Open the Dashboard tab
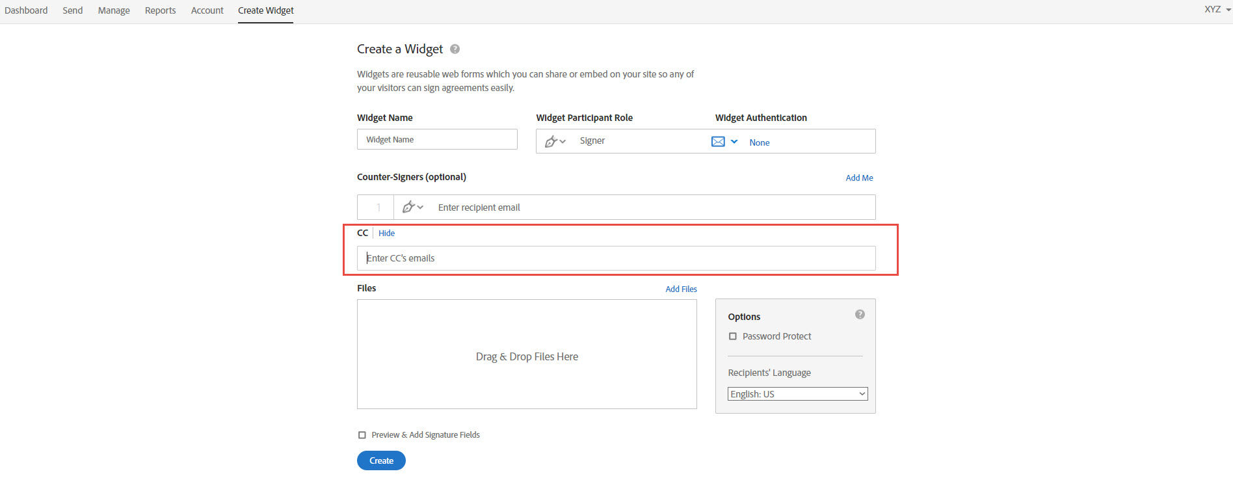Image resolution: width=1233 pixels, height=493 pixels. tap(26, 10)
